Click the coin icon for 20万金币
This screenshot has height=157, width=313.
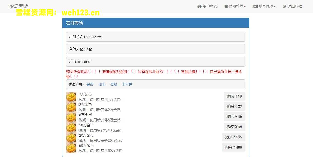[x=71, y=138]
